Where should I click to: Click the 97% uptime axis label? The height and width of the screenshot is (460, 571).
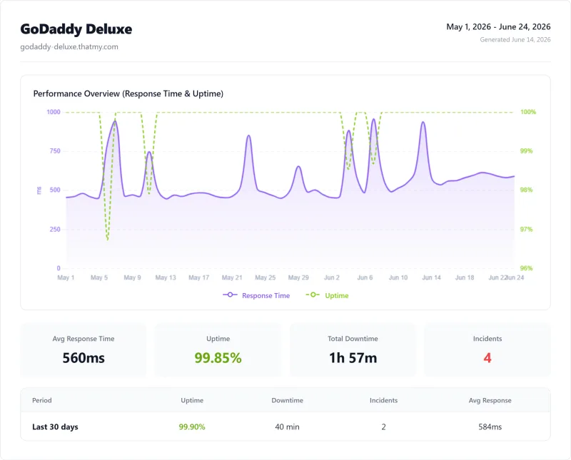tap(526, 229)
